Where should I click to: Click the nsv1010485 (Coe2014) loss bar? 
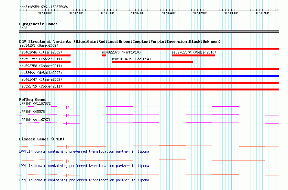click(x=153, y=62)
